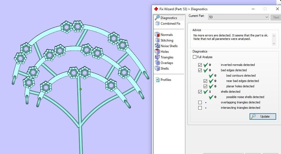The height and width of the screenshot is (154, 281).
Task: Enable the Full Analysis checkbox
Action: click(194, 57)
